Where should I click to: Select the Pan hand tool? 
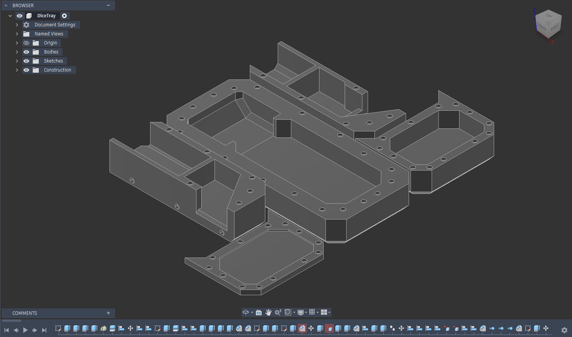point(268,312)
